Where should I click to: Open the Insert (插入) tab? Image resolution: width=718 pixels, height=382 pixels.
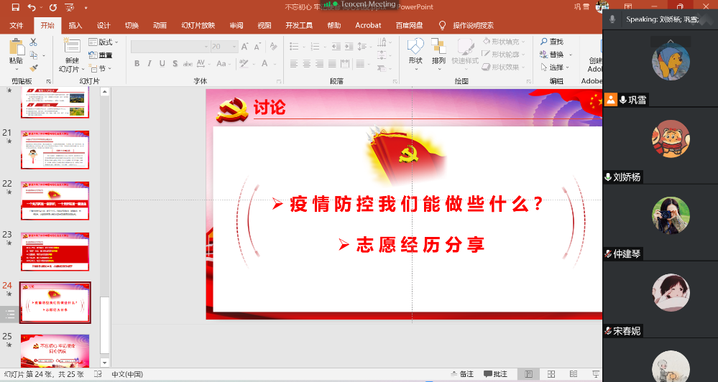coord(75,25)
